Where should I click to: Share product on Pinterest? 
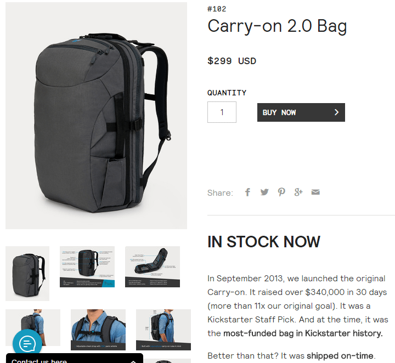[281, 192]
